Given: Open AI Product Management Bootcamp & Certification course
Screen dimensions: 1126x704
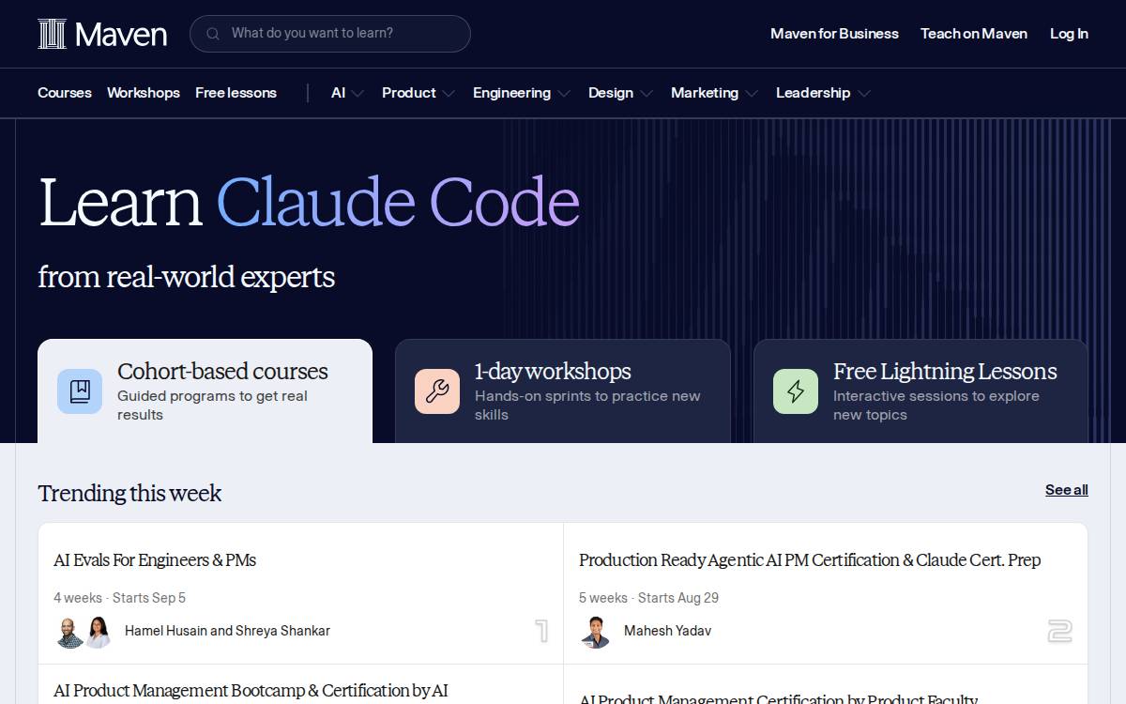Looking at the screenshot, I should pyautogui.click(x=251, y=691).
